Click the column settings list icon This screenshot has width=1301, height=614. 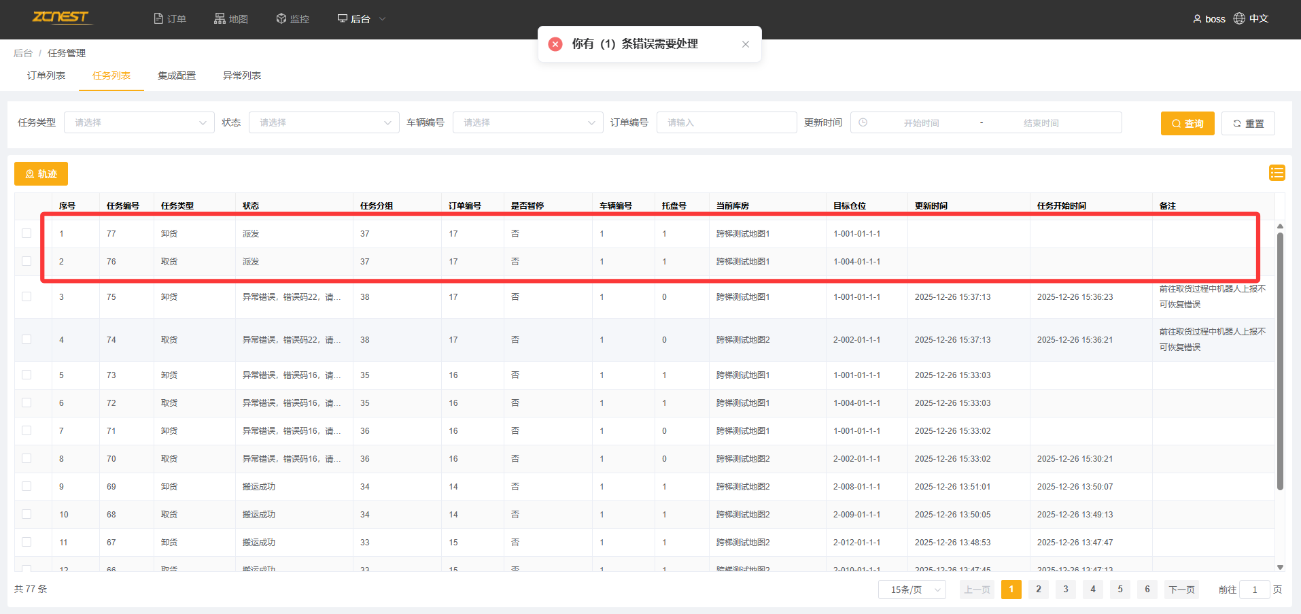click(1277, 173)
